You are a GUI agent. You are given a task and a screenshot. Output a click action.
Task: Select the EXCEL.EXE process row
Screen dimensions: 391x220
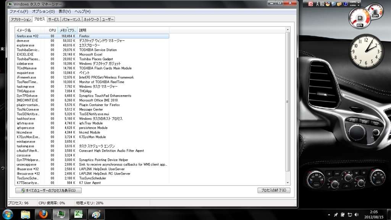click(x=92, y=54)
